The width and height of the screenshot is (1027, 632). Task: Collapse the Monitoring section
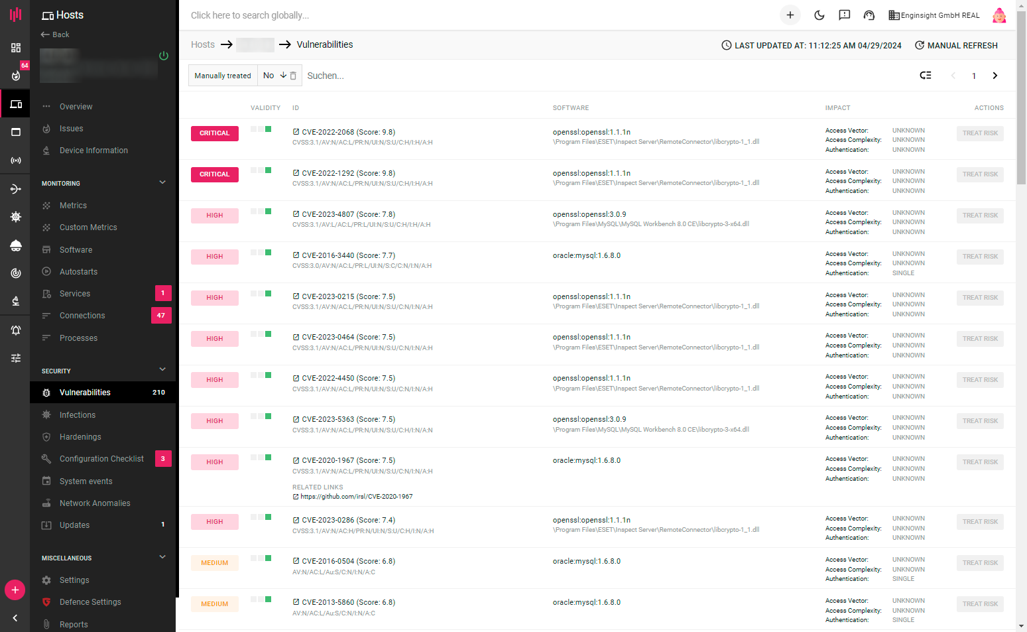point(162,182)
